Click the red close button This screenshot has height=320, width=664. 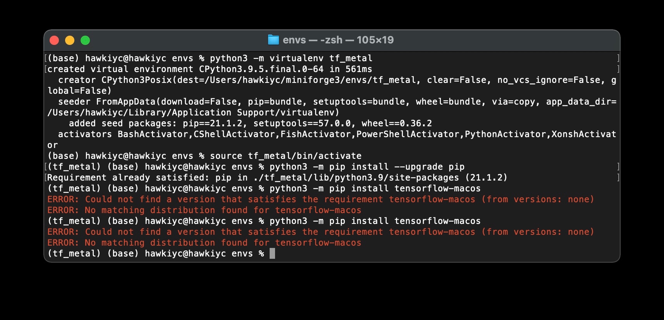pyautogui.click(x=55, y=40)
